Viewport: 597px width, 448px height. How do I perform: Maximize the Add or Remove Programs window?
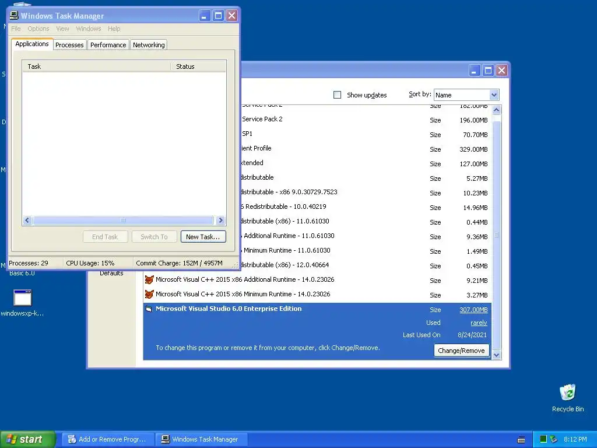(488, 71)
